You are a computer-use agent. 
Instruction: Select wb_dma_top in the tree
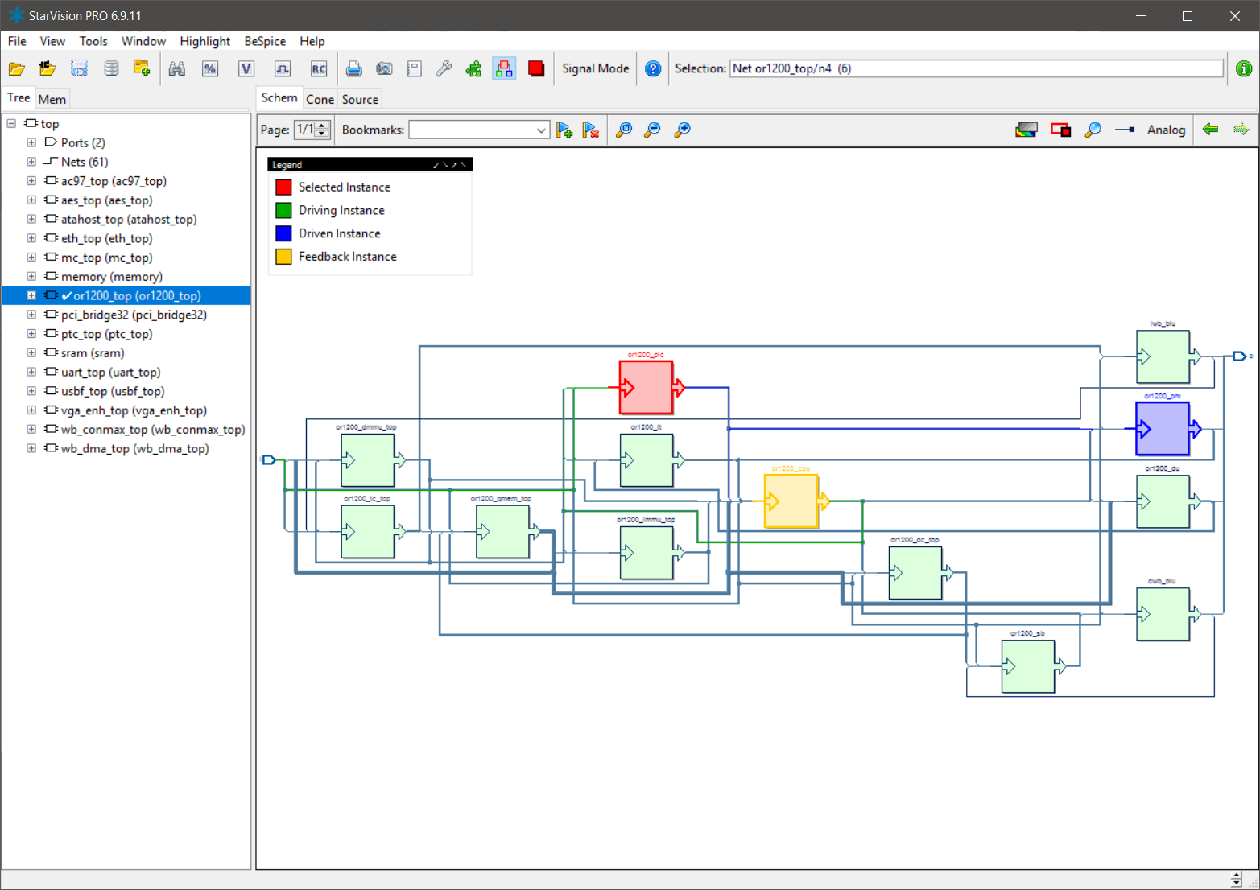134,449
